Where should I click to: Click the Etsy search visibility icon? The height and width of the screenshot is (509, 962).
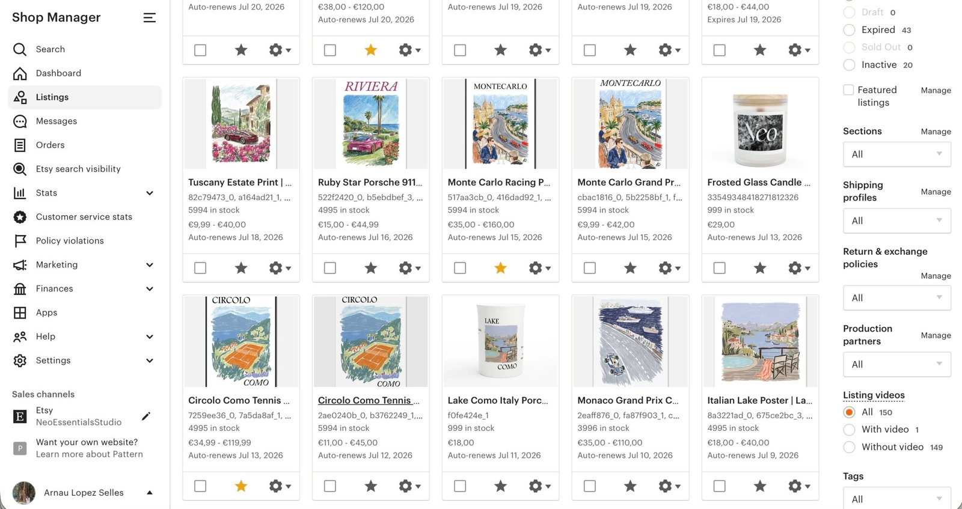[20, 169]
